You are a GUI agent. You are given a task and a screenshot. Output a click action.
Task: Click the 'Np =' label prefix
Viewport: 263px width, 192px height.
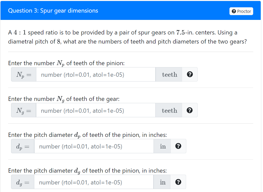click(x=24, y=74)
